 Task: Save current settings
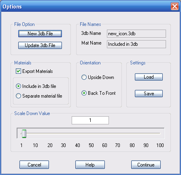tap(149, 94)
